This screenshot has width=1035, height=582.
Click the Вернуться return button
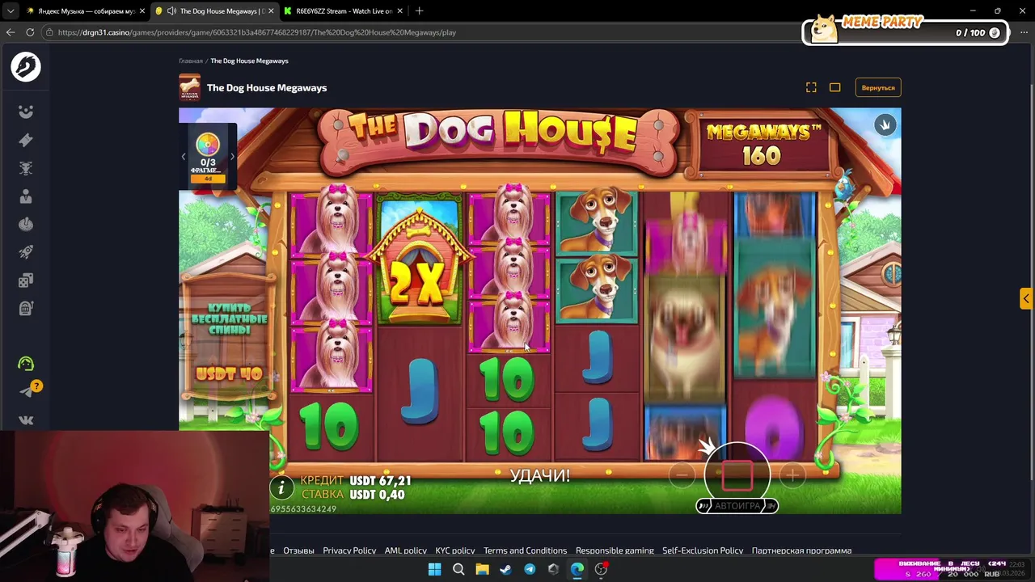878,87
